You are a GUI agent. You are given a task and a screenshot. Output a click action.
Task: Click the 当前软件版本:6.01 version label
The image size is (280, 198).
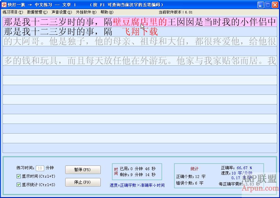(176, 12)
